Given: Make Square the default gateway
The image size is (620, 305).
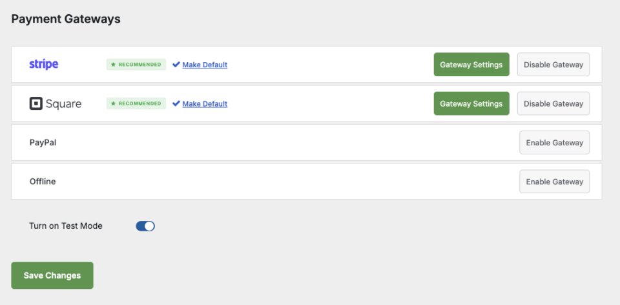Looking at the screenshot, I should coord(205,103).
